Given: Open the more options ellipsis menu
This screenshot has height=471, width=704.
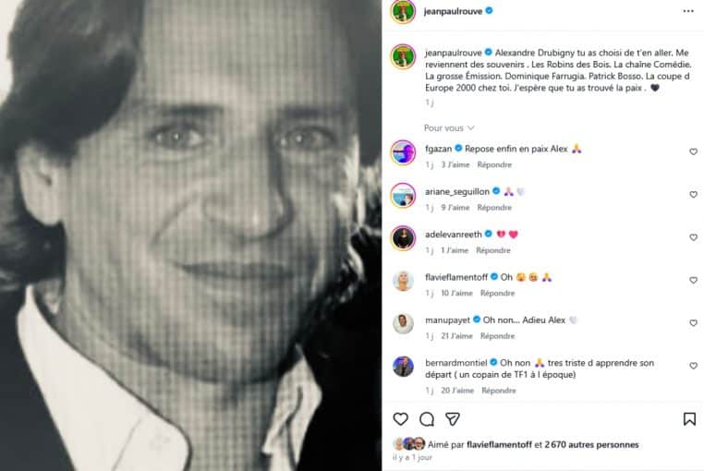Looking at the screenshot, I should [x=688, y=11].
